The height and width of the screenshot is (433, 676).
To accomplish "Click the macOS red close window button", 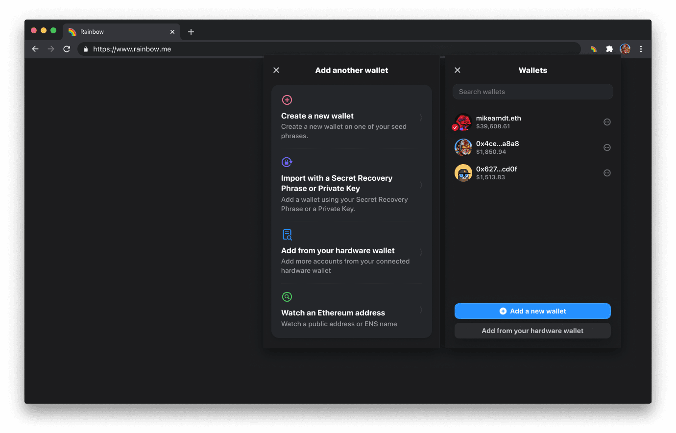I will (x=34, y=30).
